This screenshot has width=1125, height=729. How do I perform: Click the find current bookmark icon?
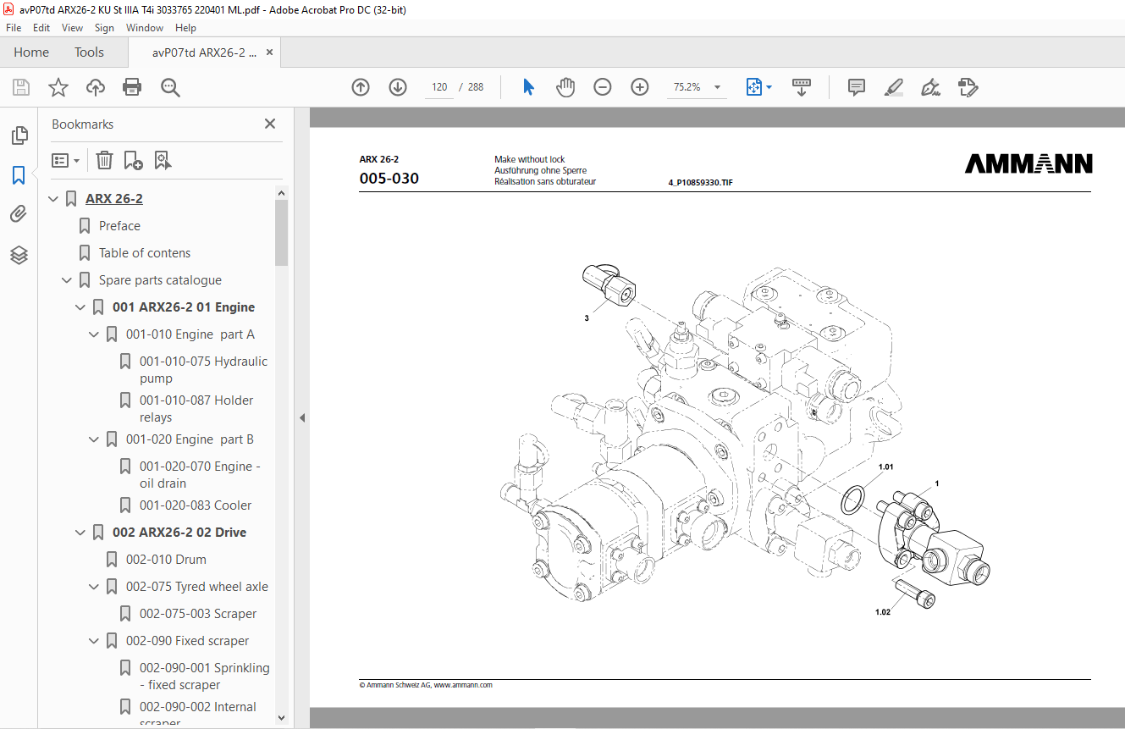click(163, 160)
